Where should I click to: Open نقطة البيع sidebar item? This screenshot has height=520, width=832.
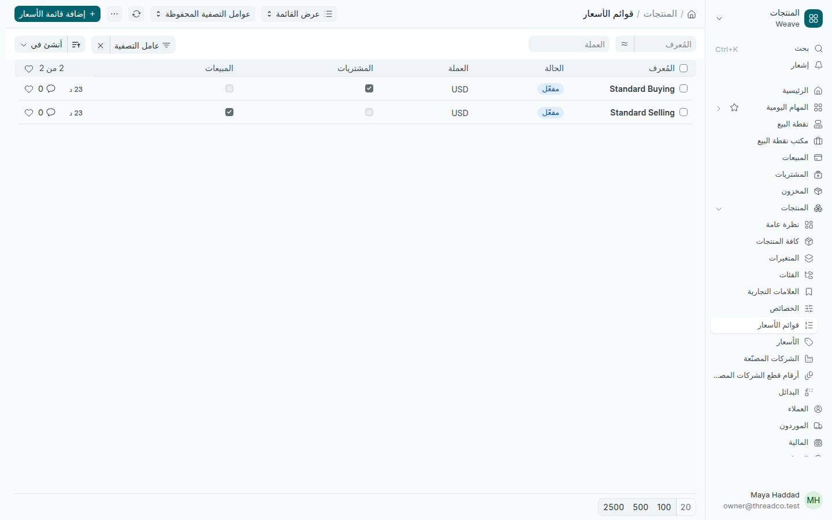(x=768, y=124)
